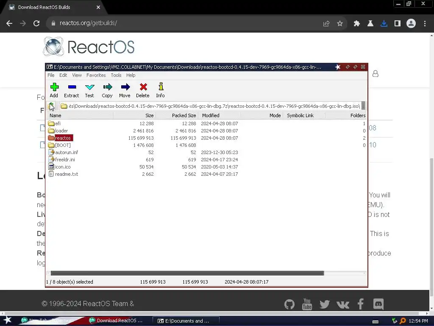
Task: Sort by the Mode column header
Action: [261, 115]
